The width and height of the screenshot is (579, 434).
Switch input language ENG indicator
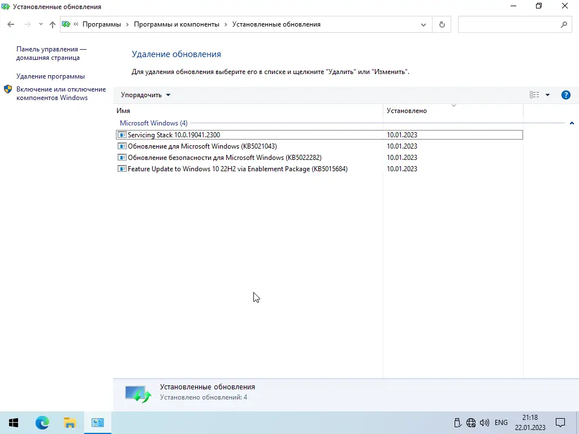pos(501,423)
